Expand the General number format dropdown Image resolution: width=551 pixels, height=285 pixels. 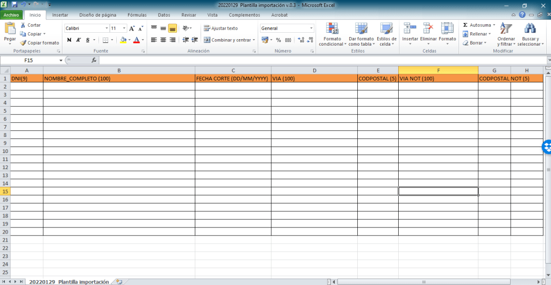point(311,28)
